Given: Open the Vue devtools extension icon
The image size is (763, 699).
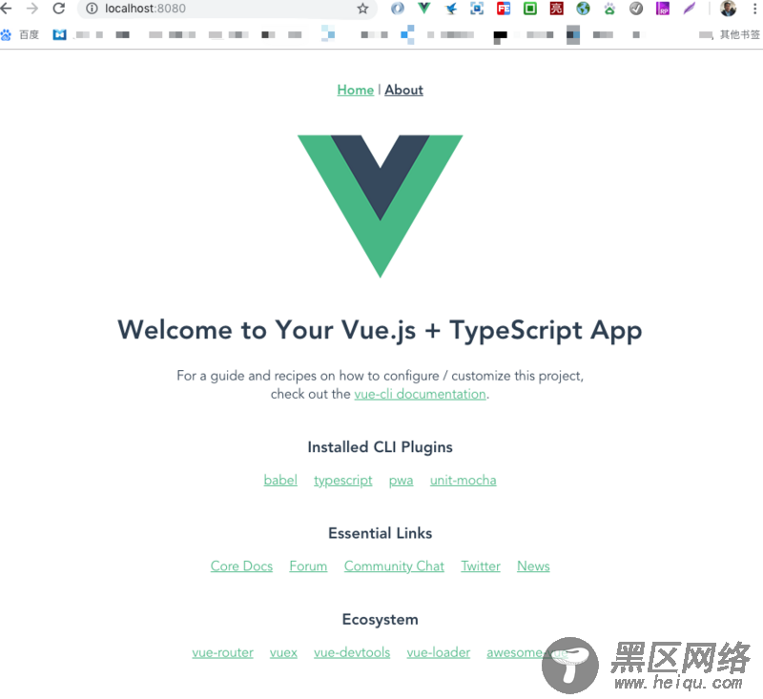Looking at the screenshot, I should pyautogui.click(x=423, y=9).
